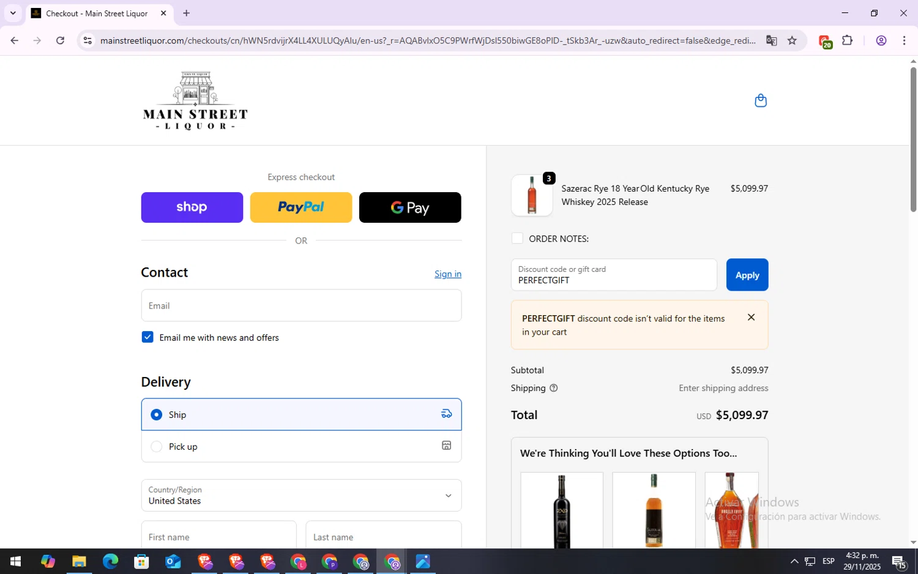Click the total amount $5,099.97
The width and height of the screenshot is (918, 574).
(742, 415)
